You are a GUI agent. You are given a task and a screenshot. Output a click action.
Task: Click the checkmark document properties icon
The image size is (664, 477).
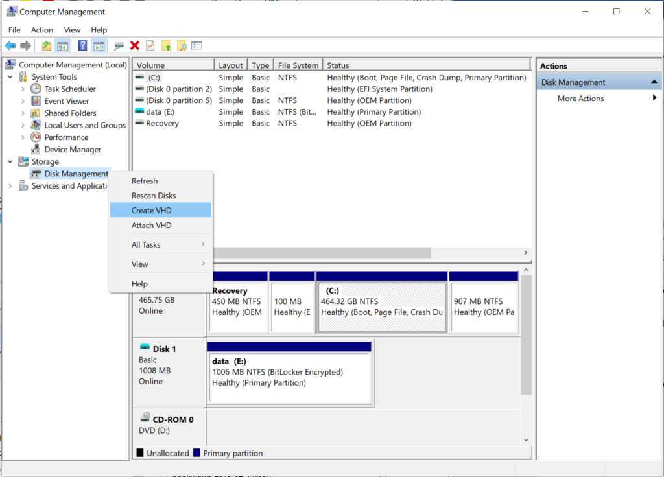click(x=150, y=46)
